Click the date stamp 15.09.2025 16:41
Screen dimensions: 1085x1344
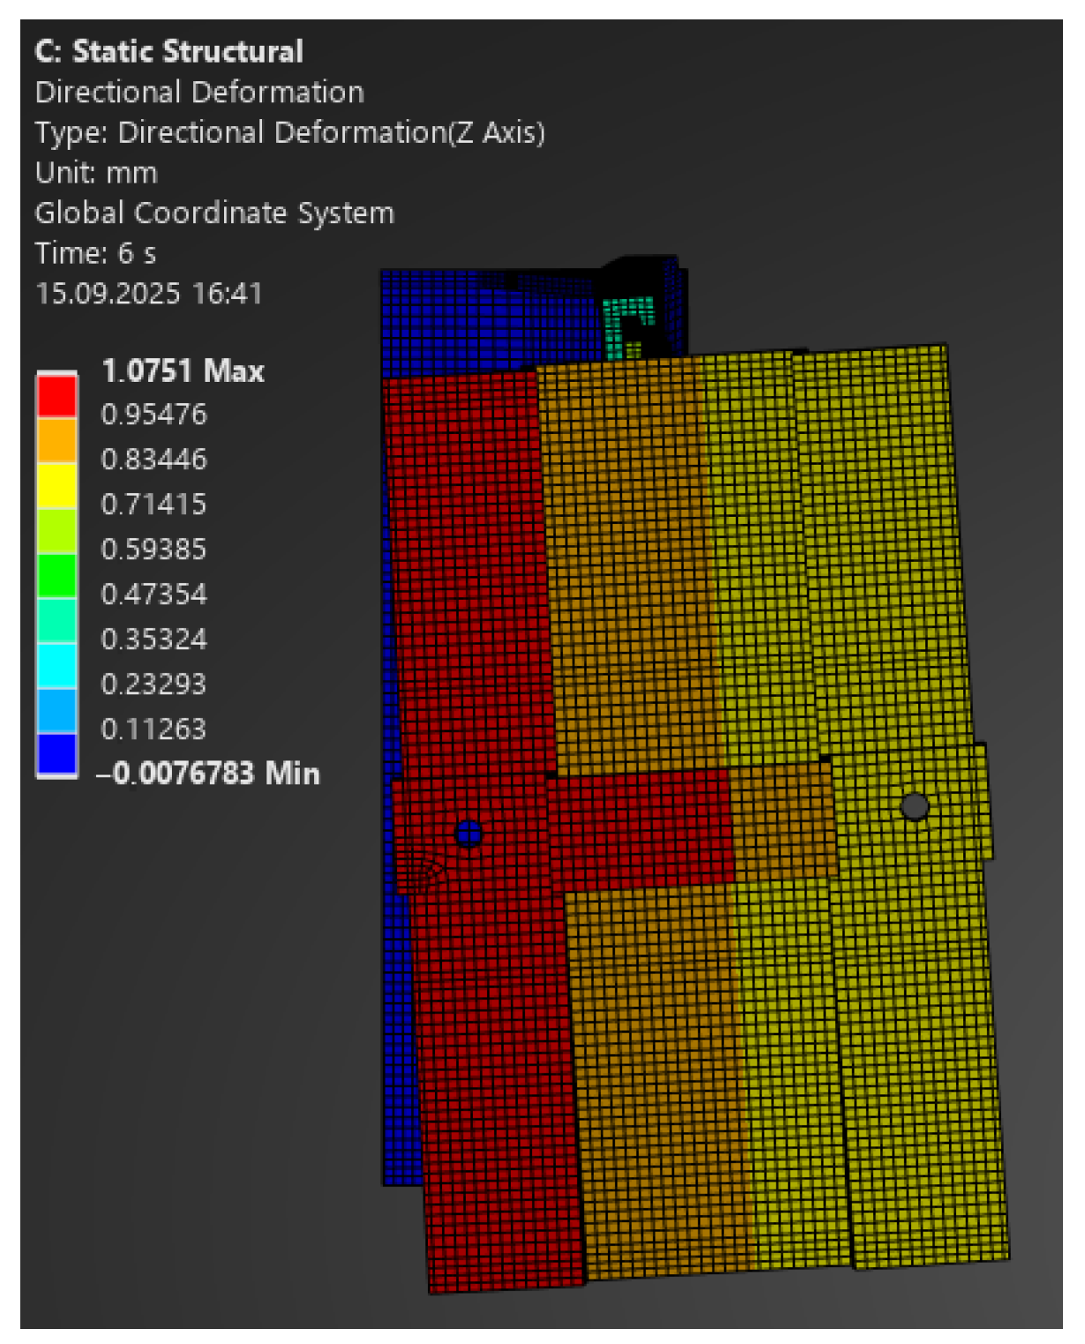pos(148,294)
